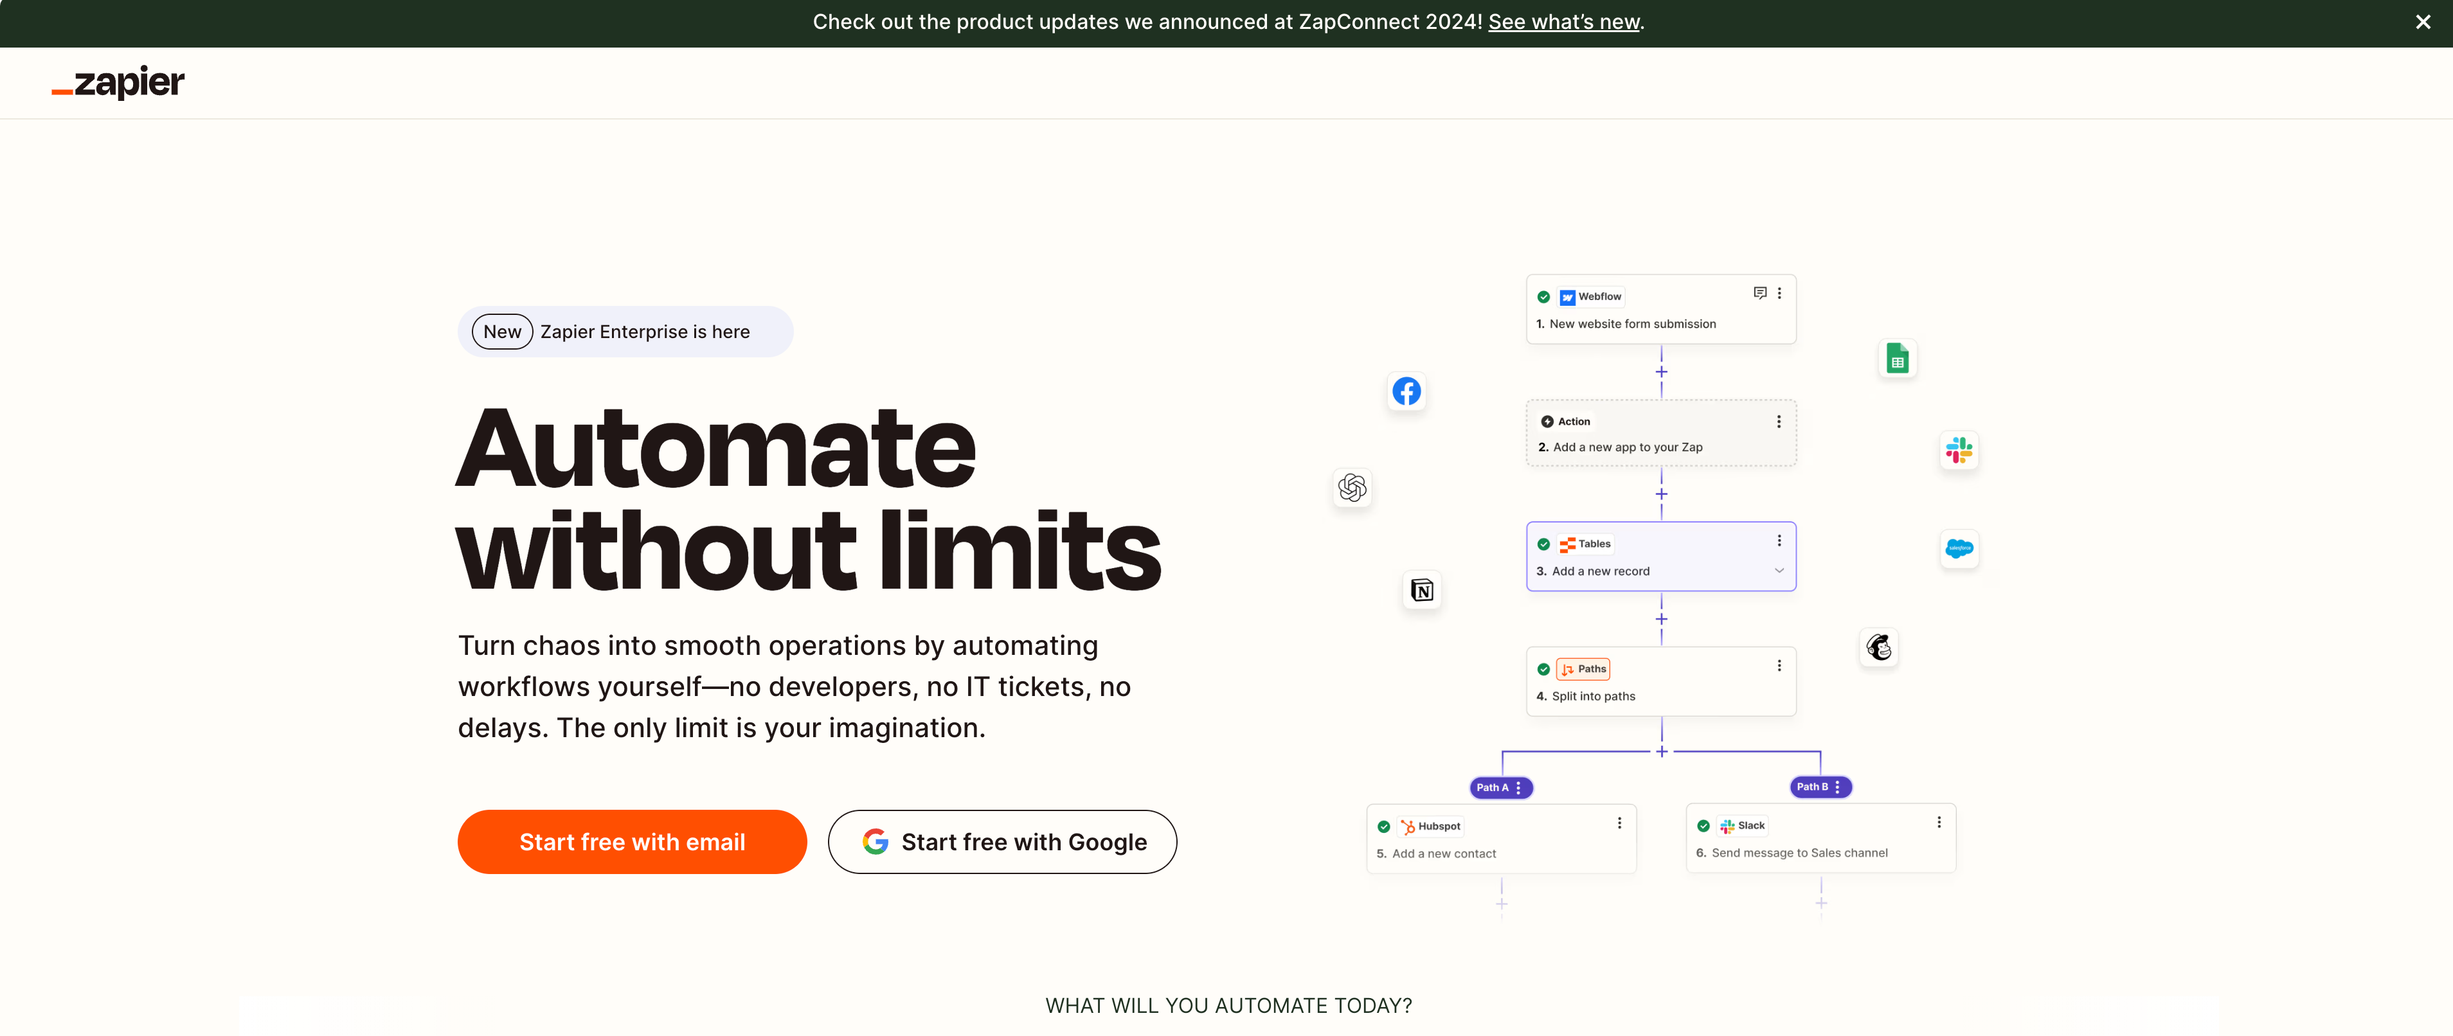Expand the Add a new record dropdown
Screen dimensions: 2453x1036
[x=1780, y=570]
